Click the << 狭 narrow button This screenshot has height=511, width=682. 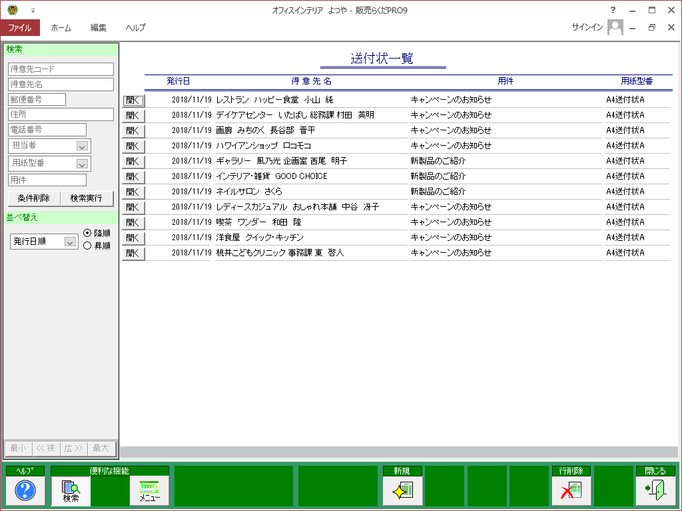[x=46, y=448]
